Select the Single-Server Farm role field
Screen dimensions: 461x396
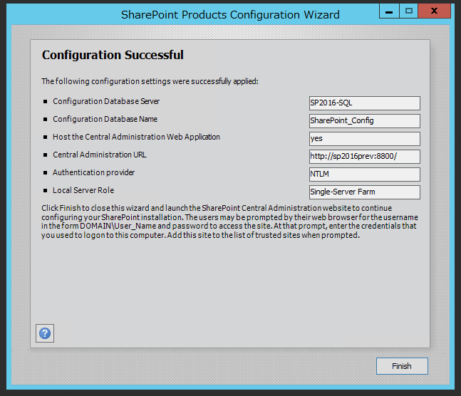point(365,192)
